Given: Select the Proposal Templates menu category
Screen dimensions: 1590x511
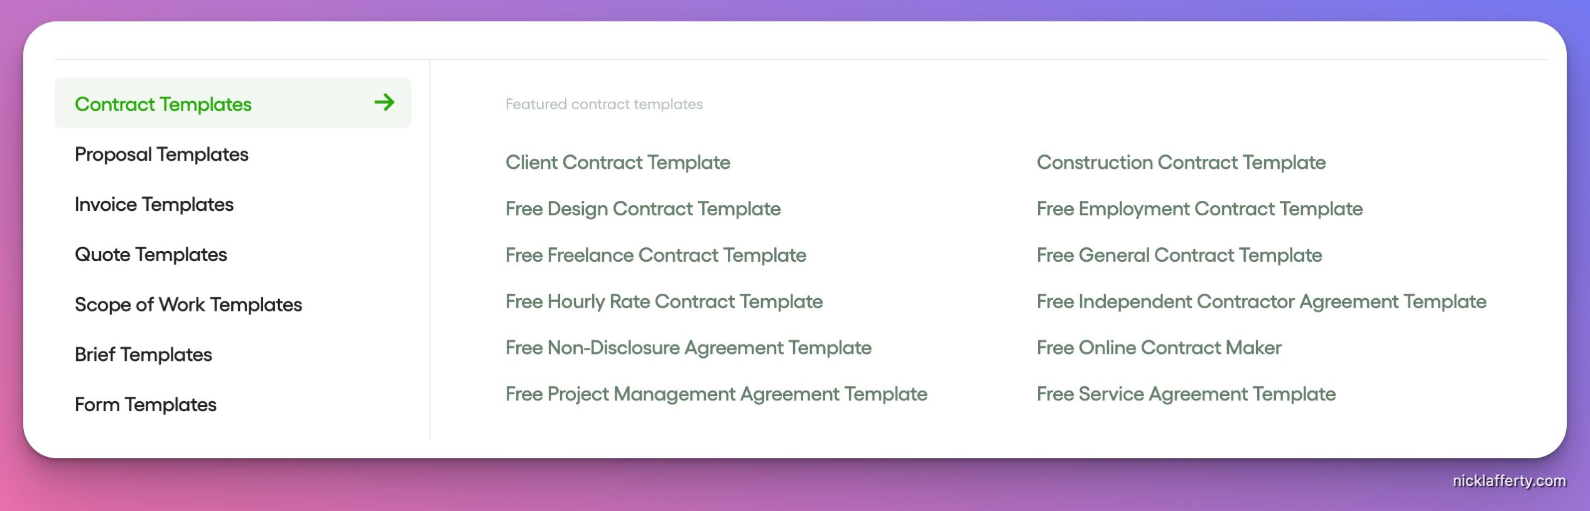Looking at the screenshot, I should pos(161,154).
